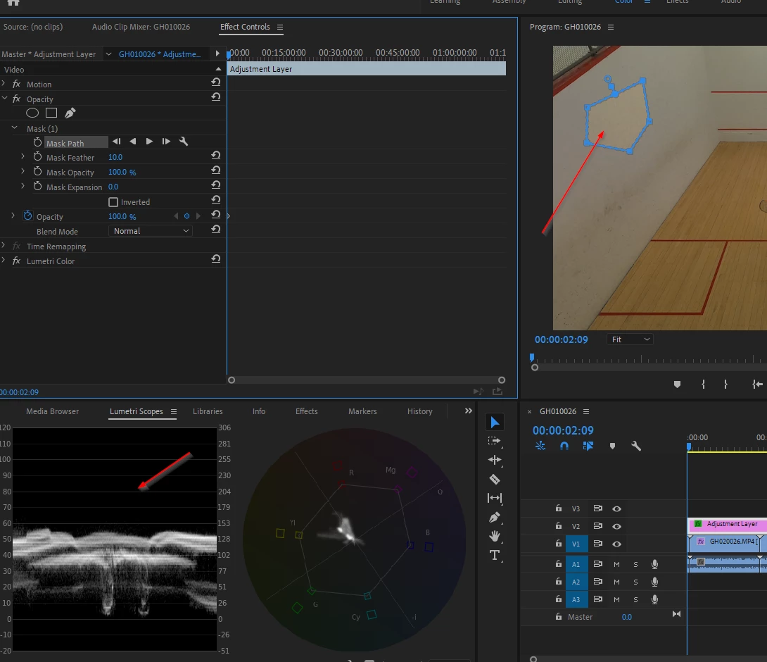Toggle Opacity stopwatch animation
The width and height of the screenshot is (767, 662).
click(28, 216)
